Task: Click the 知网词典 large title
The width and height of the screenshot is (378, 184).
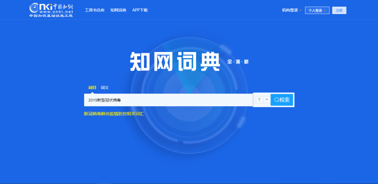Action: point(175,61)
